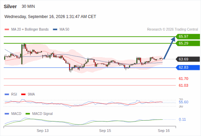
Task: Click the 63.69 current price tag
Action: 188,59
